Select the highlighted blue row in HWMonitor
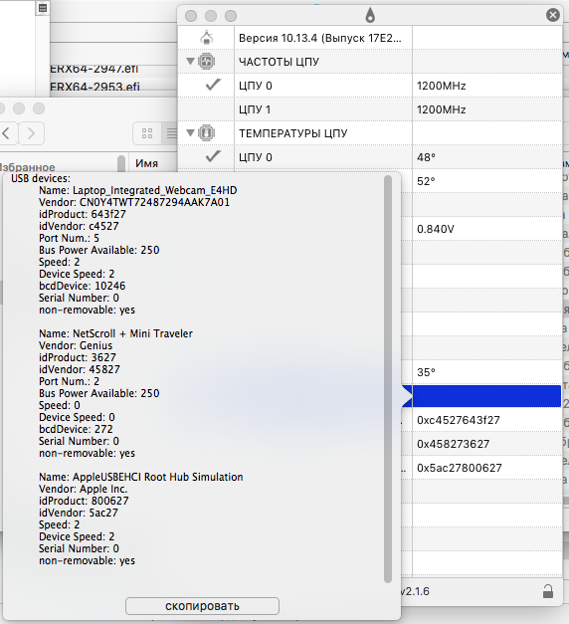 pyautogui.click(x=481, y=396)
